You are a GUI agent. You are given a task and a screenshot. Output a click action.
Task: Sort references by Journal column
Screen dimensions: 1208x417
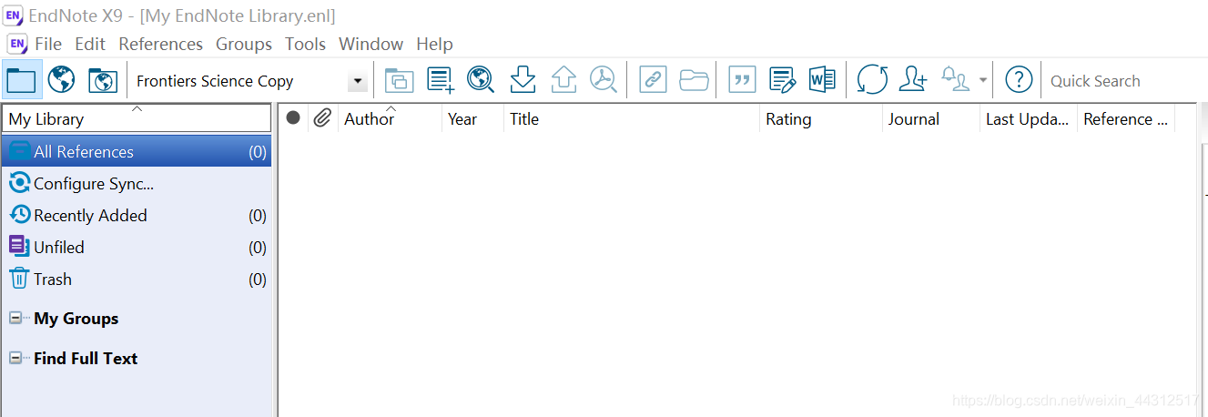[x=931, y=118]
